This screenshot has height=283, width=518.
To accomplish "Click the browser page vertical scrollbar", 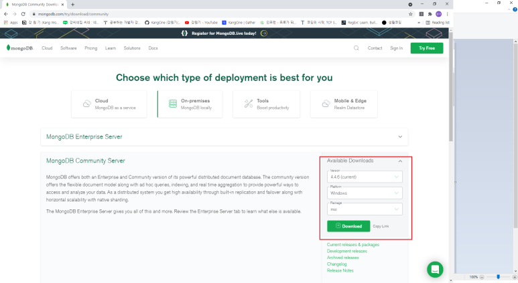I will [x=451, y=86].
